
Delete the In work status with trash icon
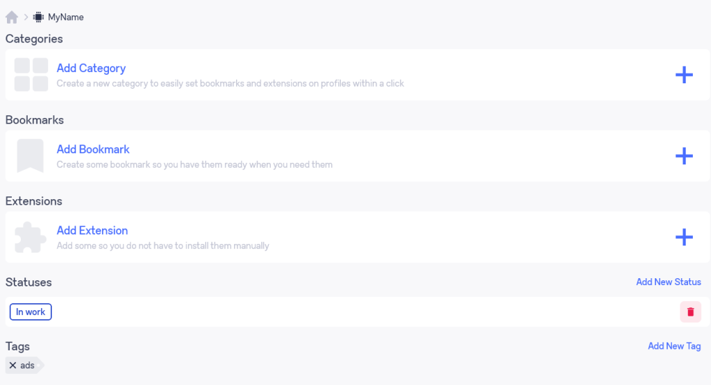point(690,311)
